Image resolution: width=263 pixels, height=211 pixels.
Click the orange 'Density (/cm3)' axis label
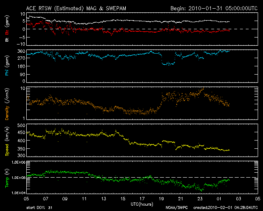pyautogui.click(x=7, y=104)
